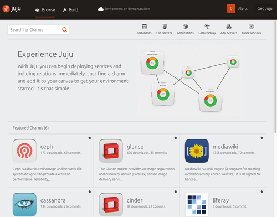Click the wordpress service node showing 27

[x=211, y=101]
